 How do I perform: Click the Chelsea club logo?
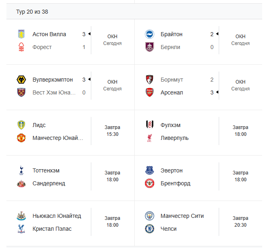150,229
